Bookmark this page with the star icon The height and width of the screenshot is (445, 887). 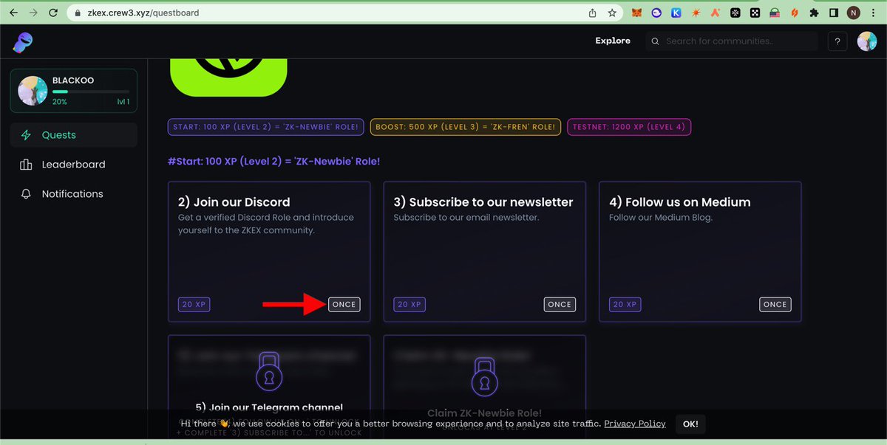[612, 13]
